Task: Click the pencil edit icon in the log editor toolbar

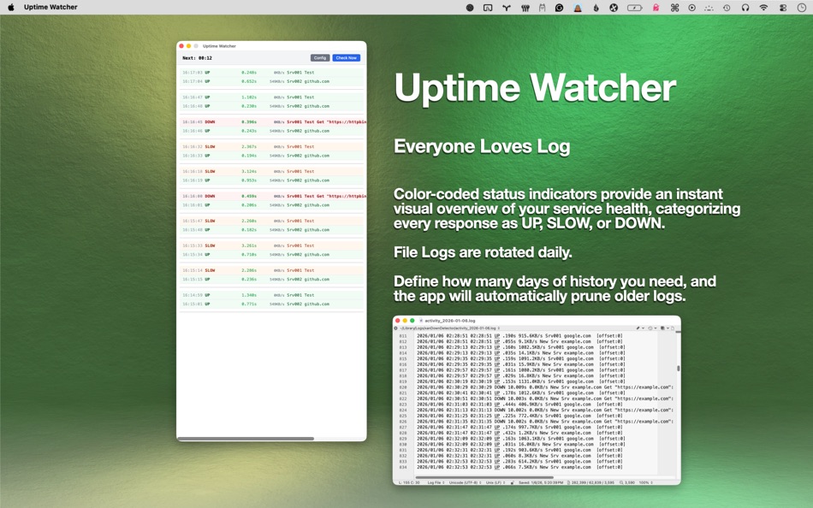Action: [638, 328]
